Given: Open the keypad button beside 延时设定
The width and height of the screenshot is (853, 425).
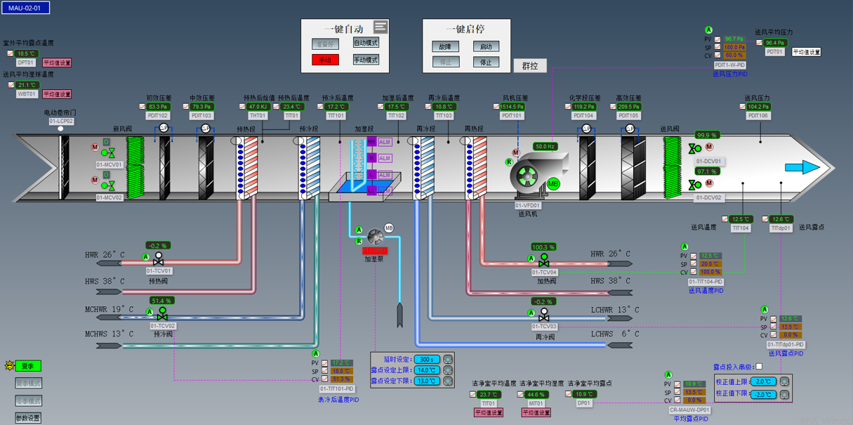Looking at the screenshot, I should [447, 360].
